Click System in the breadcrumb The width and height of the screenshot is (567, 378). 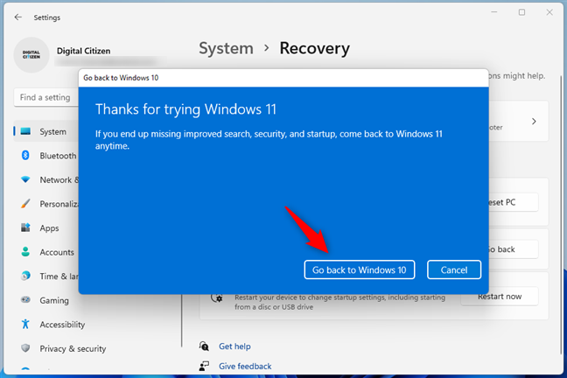click(x=226, y=48)
